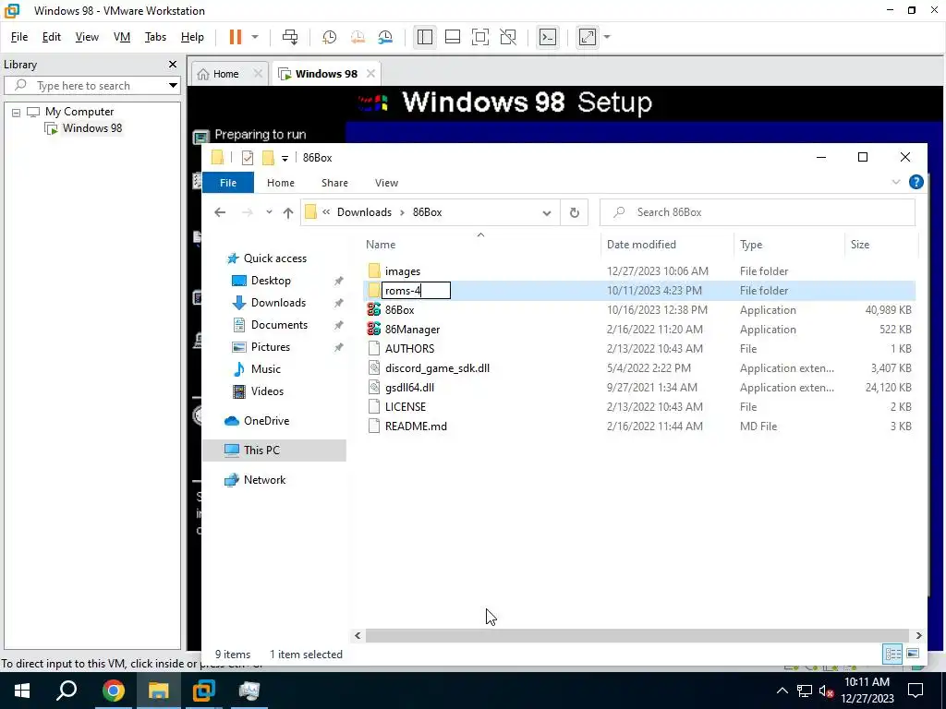Close the Windows 98 VM tab
Image resolution: width=946 pixels, height=709 pixels.
(370, 74)
